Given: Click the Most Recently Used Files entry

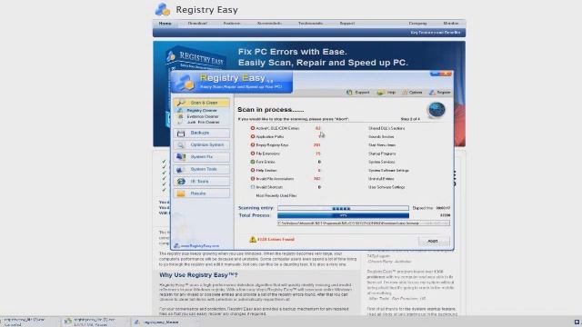Looking at the screenshot, I should coord(276,196).
